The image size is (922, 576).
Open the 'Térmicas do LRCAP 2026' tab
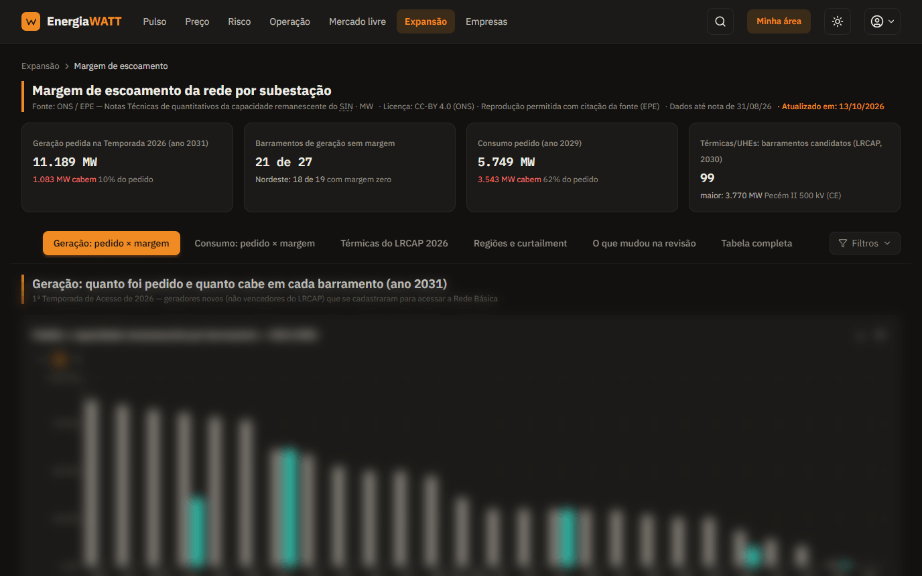[394, 243]
